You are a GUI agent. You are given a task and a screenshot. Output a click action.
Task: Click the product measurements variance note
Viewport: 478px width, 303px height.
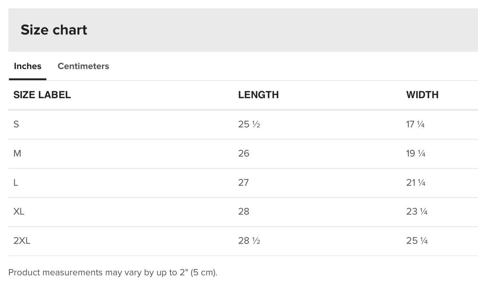[113, 272]
